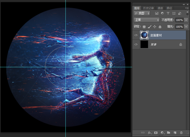The height and width of the screenshot is (137, 190).
Task: Open the opacity slider arrow
Action: pos(186,20)
